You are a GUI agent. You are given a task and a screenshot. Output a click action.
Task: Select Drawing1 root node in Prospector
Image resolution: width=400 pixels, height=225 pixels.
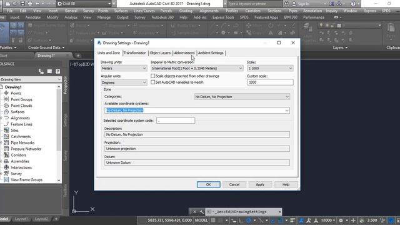click(x=13, y=87)
